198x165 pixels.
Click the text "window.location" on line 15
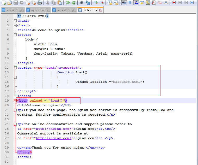tap(91, 82)
